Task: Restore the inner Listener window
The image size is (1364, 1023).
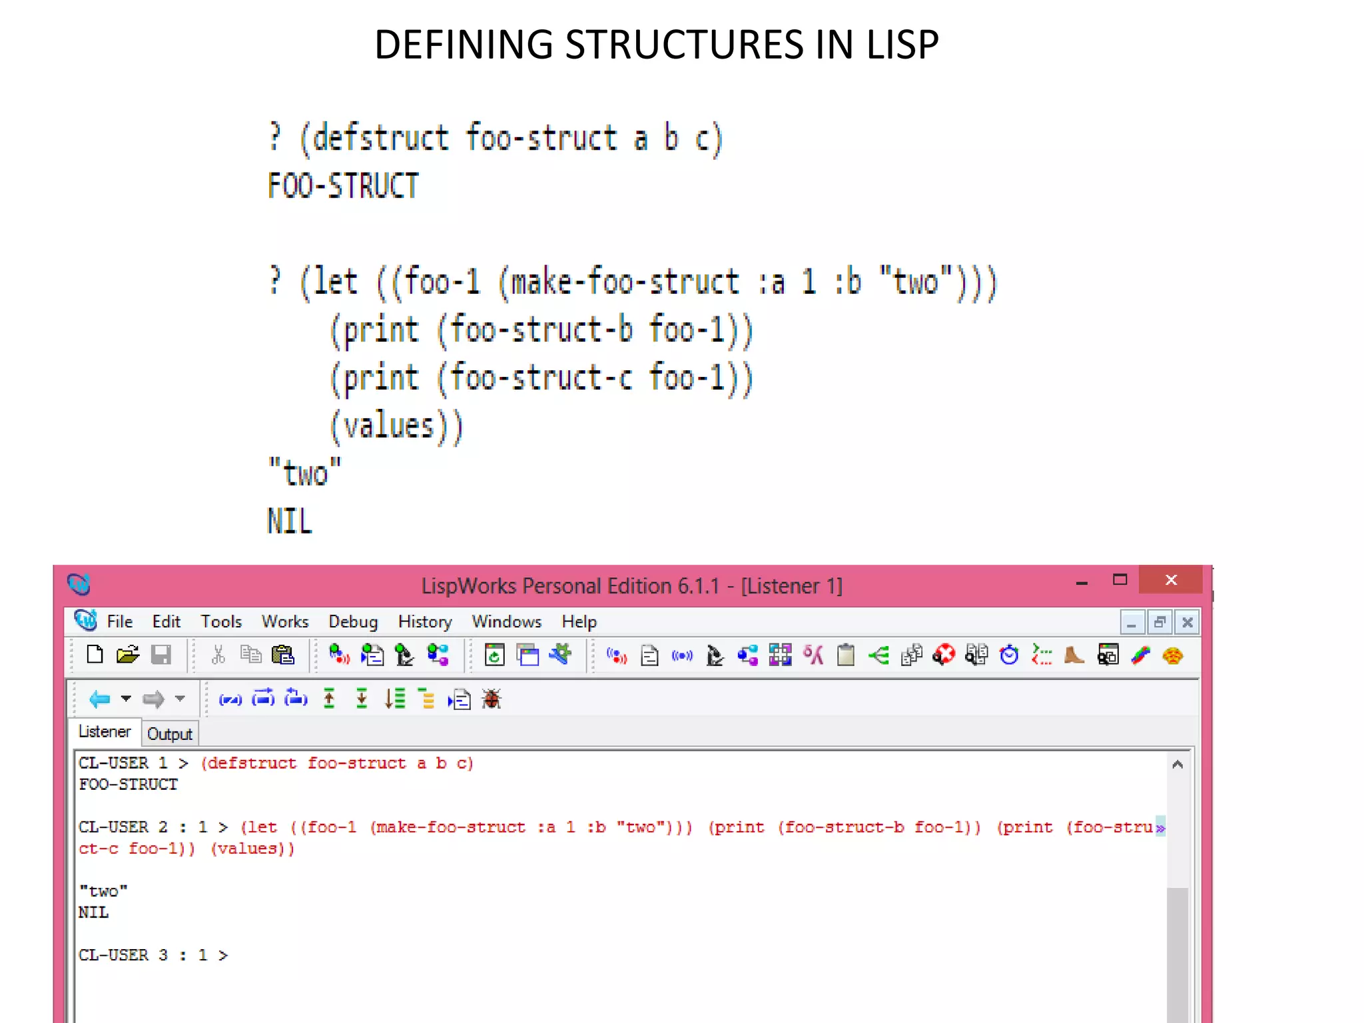Action: [1160, 623]
